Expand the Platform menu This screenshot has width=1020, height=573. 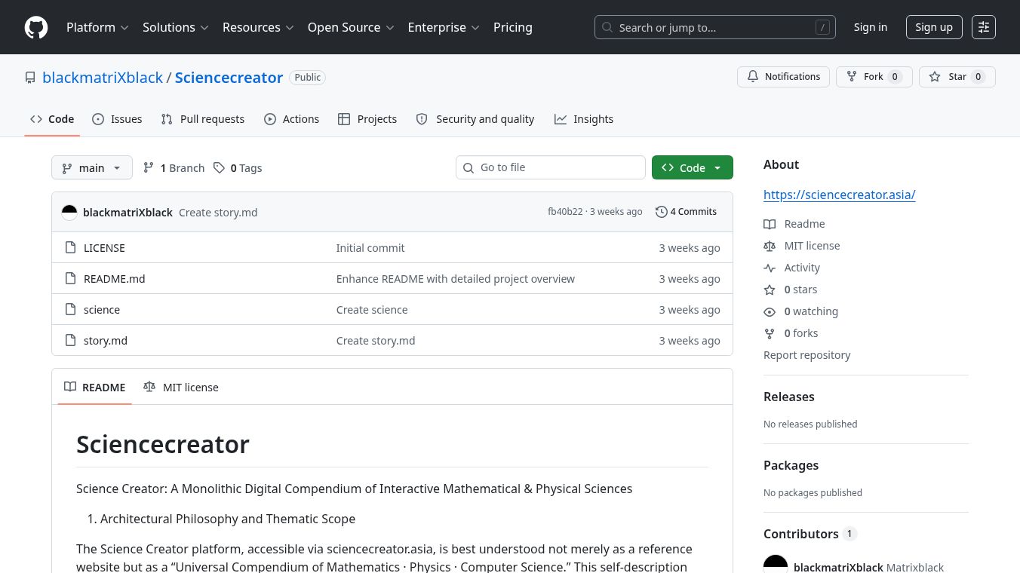(x=97, y=27)
